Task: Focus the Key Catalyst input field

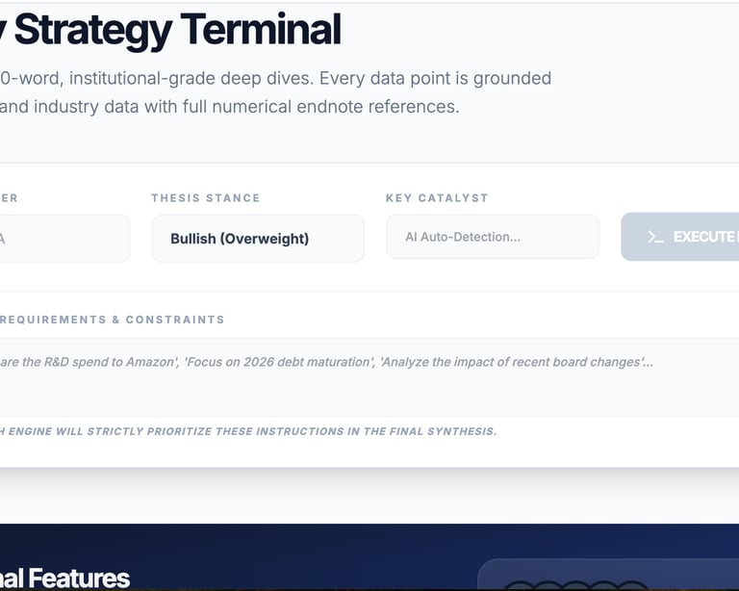Action: [x=493, y=237]
